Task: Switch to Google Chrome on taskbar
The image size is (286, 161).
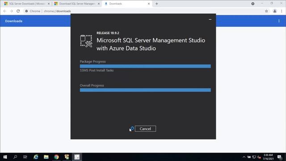Action: pos(56,157)
